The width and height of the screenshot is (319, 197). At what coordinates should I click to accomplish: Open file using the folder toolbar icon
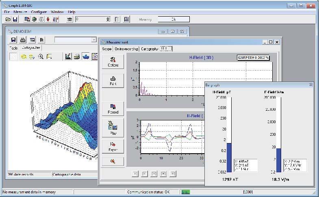point(8,19)
